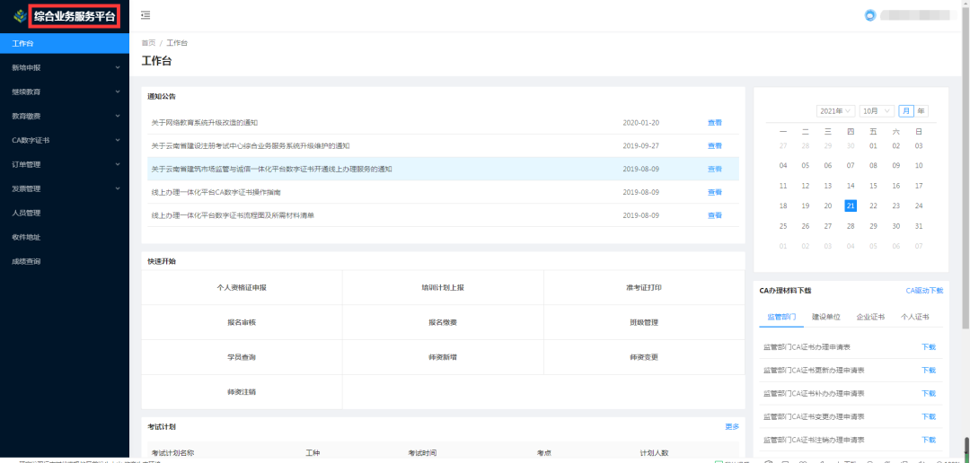
Task: Click the platform logo icon
Action: [x=18, y=16]
